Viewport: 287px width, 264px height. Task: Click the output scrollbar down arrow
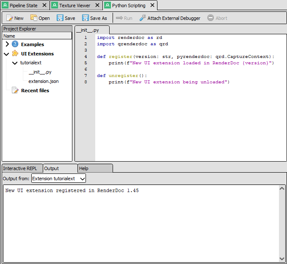(x=282, y=258)
